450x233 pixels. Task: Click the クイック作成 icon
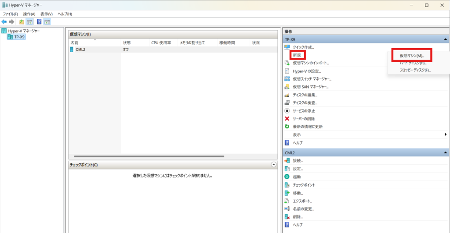point(287,47)
